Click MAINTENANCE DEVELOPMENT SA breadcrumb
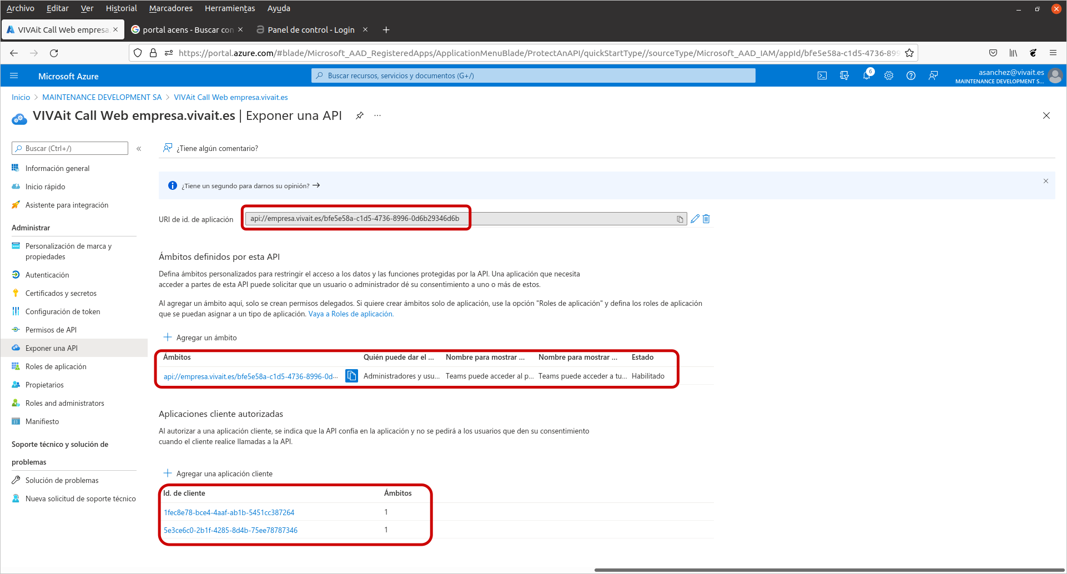Screen dimensions: 1067x574 click(x=102, y=97)
